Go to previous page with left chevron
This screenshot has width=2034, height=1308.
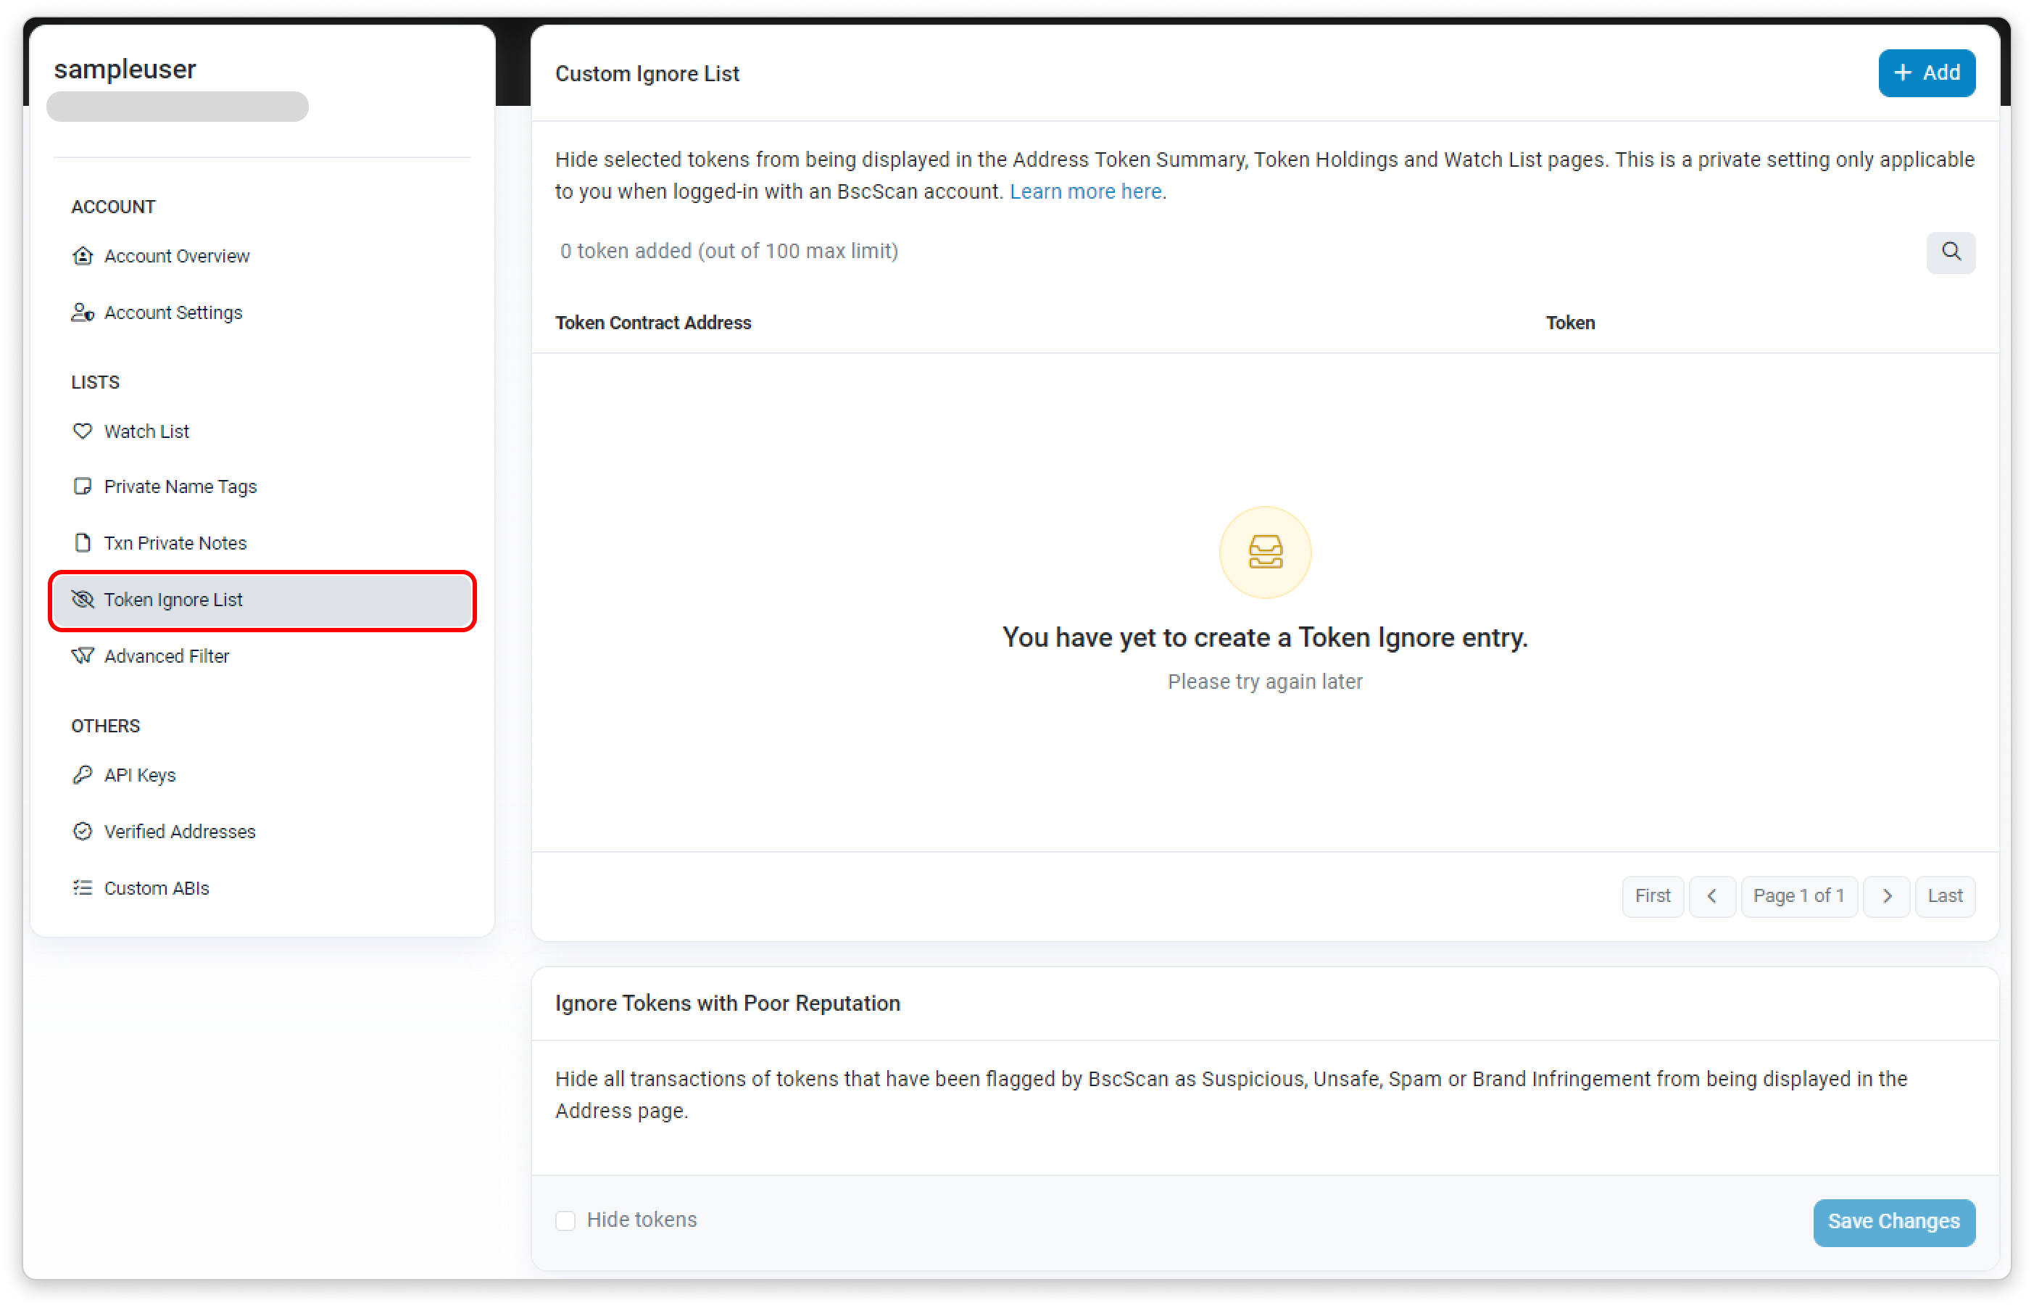1711,896
